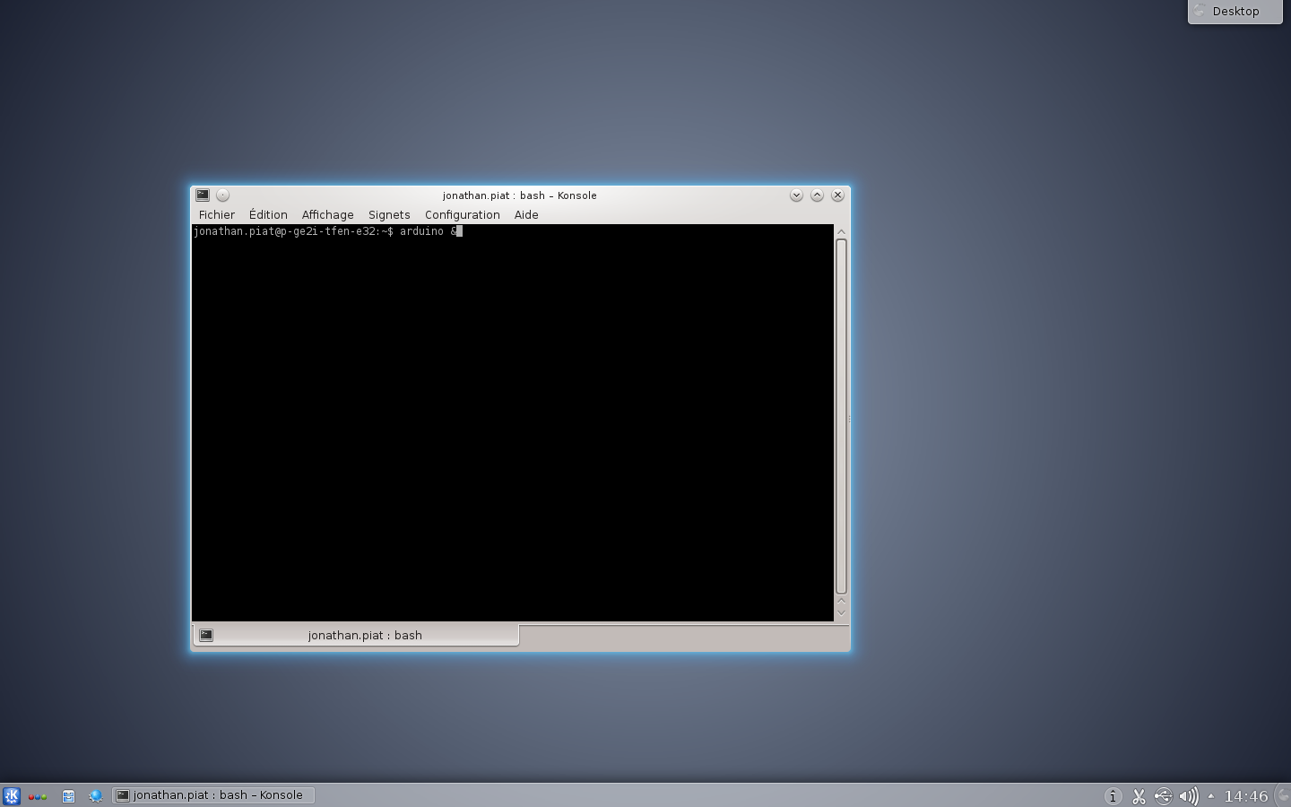Image resolution: width=1291 pixels, height=807 pixels.
Task: Open the file manager from the panel
Action: pos(68,795)
